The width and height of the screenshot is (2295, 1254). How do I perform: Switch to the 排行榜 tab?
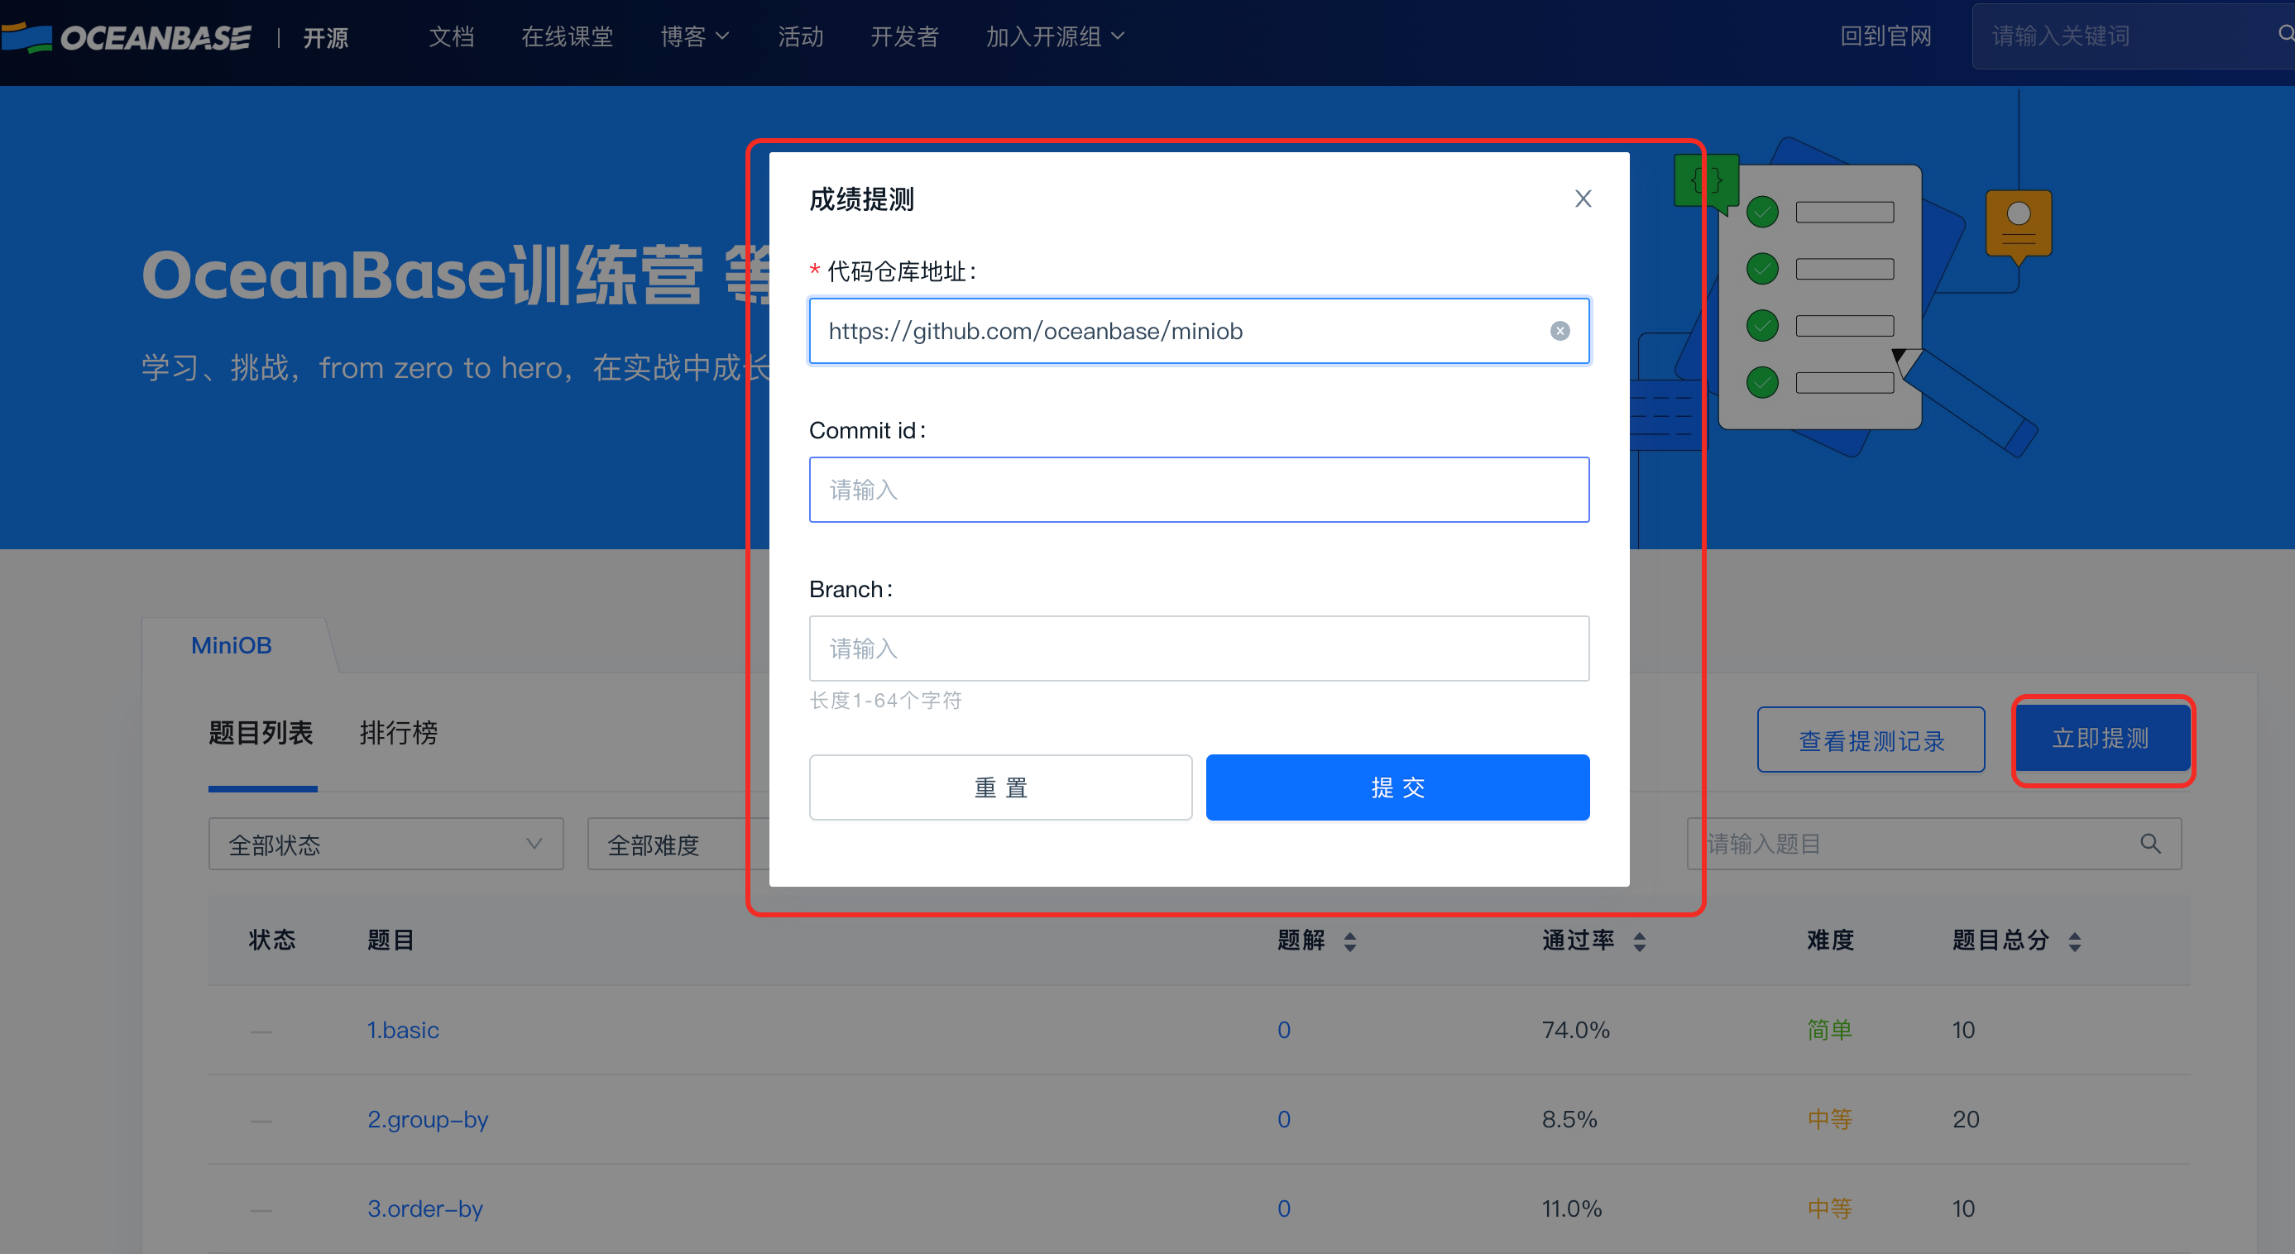[398, 733]
